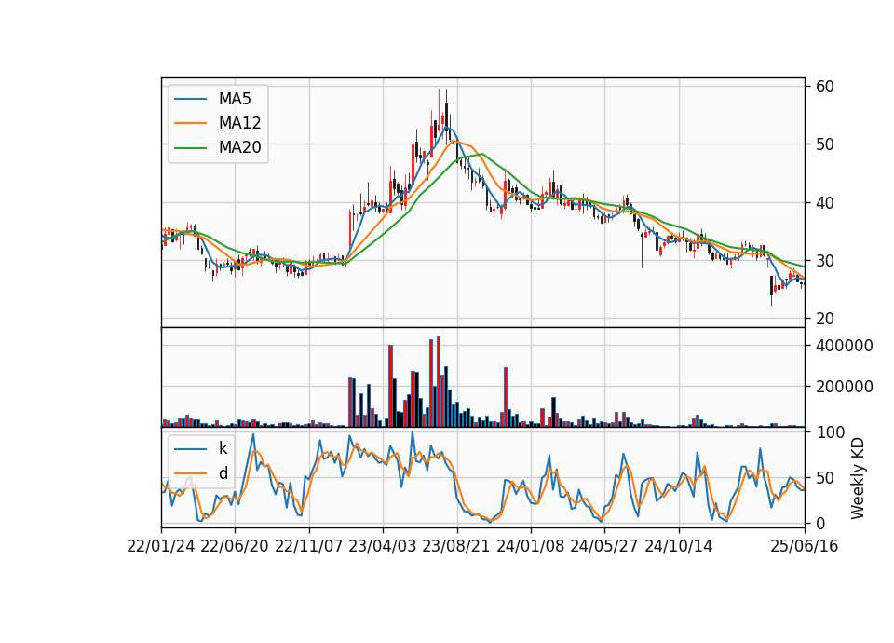This screenshot has width=894, height=643.
Task: Click the blue MA5 legend line sample
Action: point(190,99)
